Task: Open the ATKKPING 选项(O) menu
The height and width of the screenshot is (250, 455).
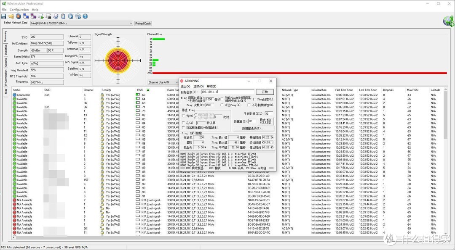Action: click(198, 87)
